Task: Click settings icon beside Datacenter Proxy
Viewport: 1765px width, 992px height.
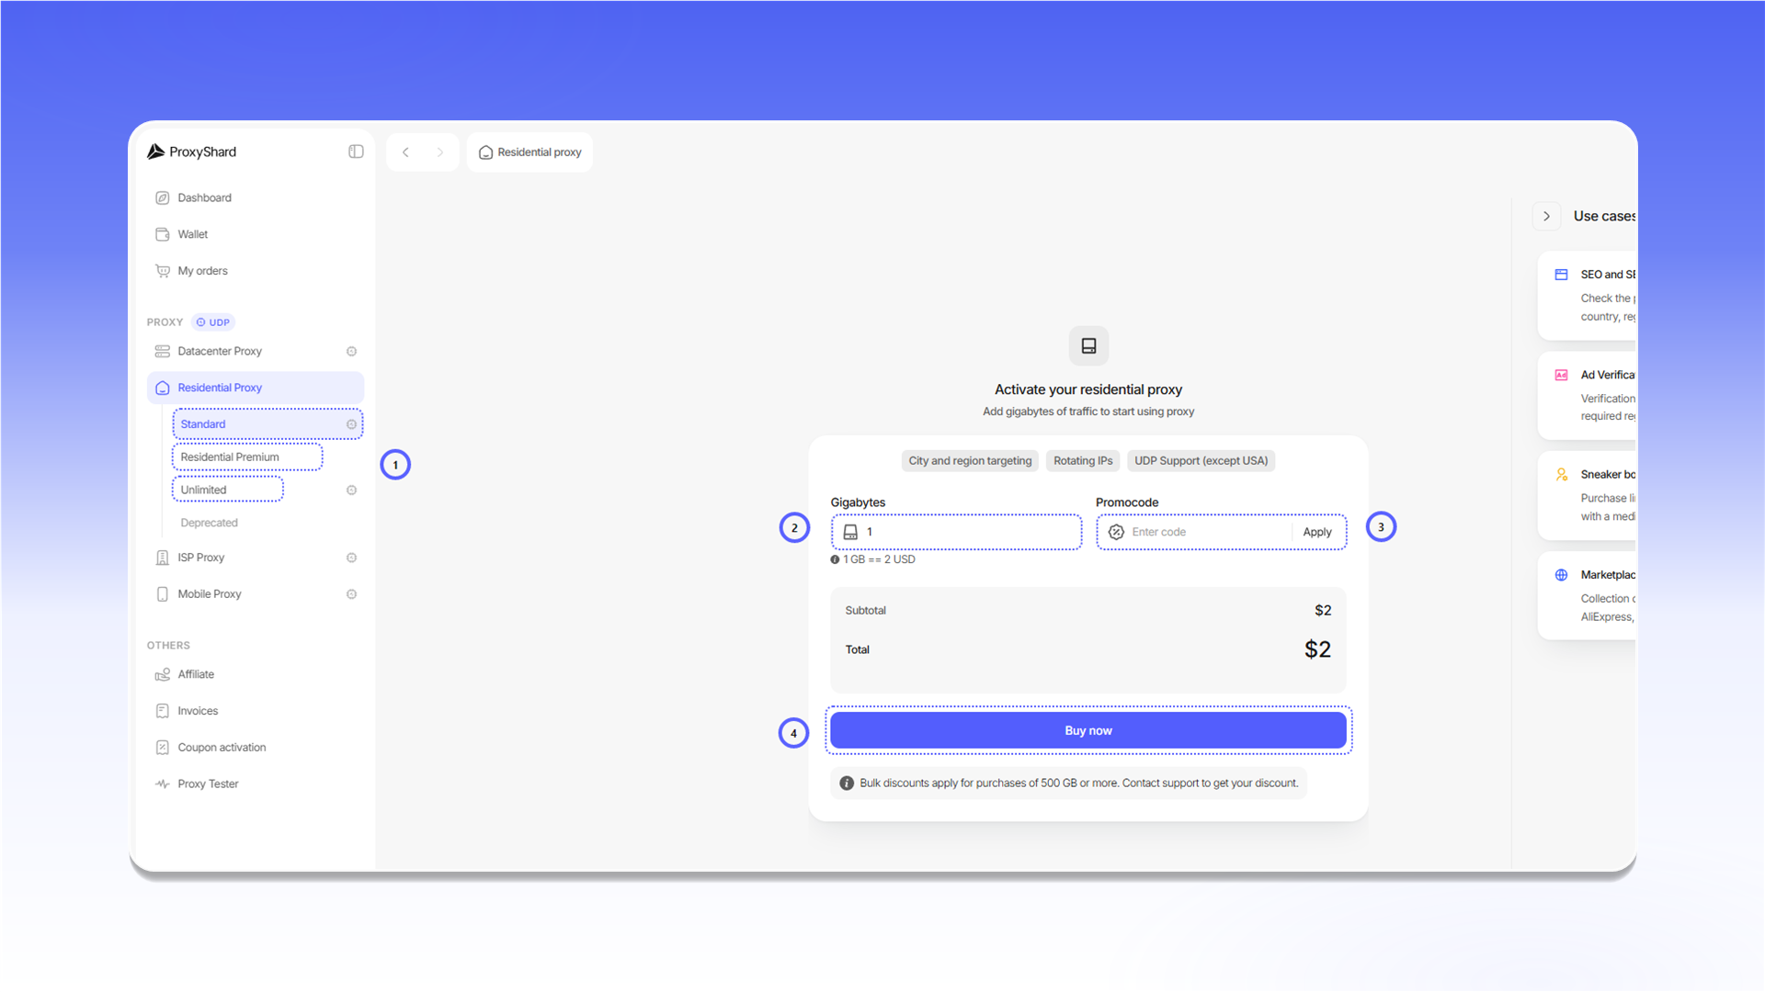Action: coord(351,351)
